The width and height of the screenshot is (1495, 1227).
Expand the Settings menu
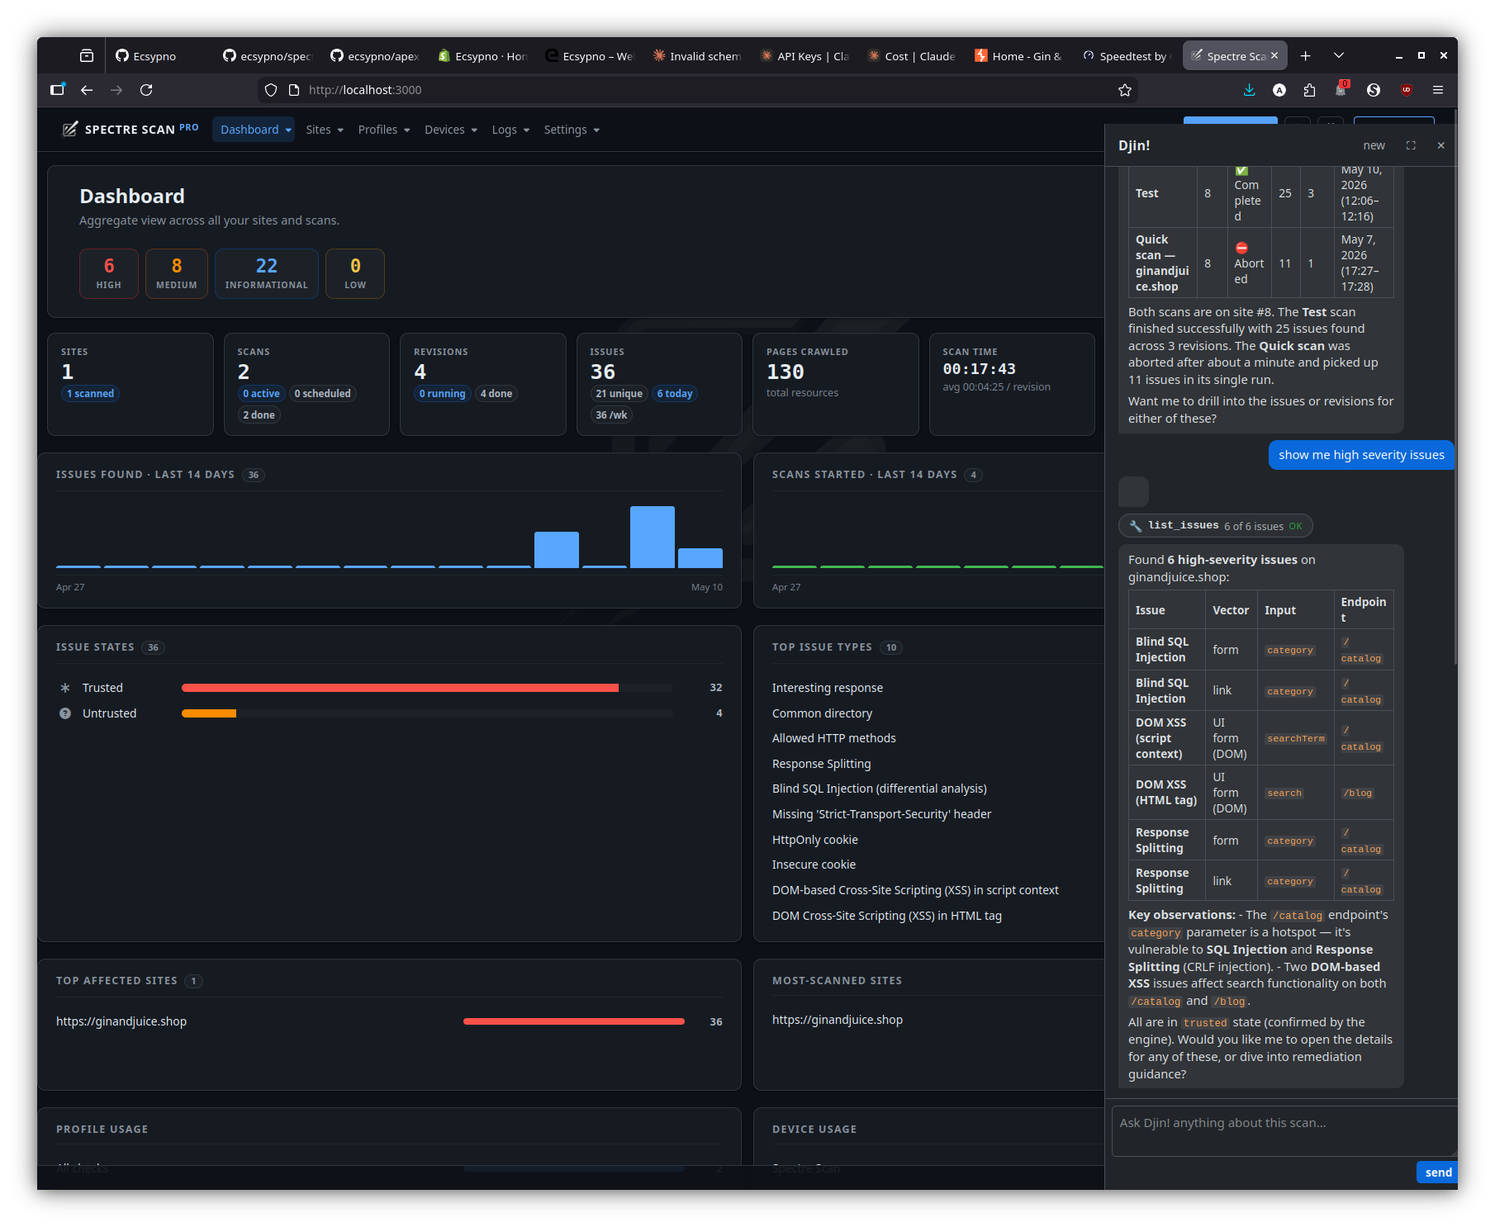[571, 130]
